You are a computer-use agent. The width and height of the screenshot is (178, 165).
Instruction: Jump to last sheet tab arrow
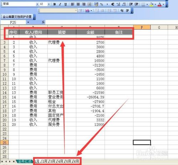[14, 161]
